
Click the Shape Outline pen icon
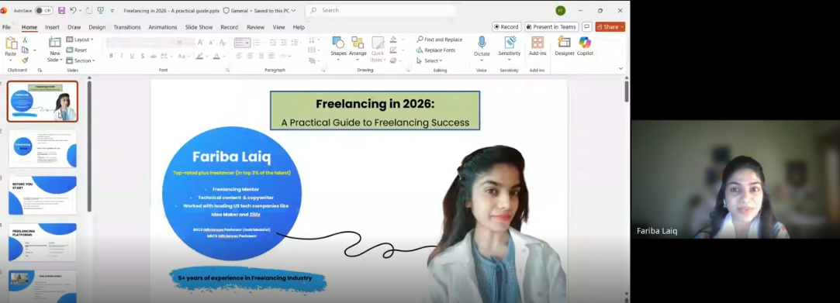(x=394, y=50)
